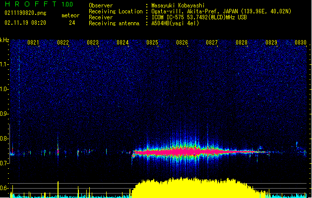Click the kHz axis unit label
The image size is (312, 198).
[x=4, y=40]
